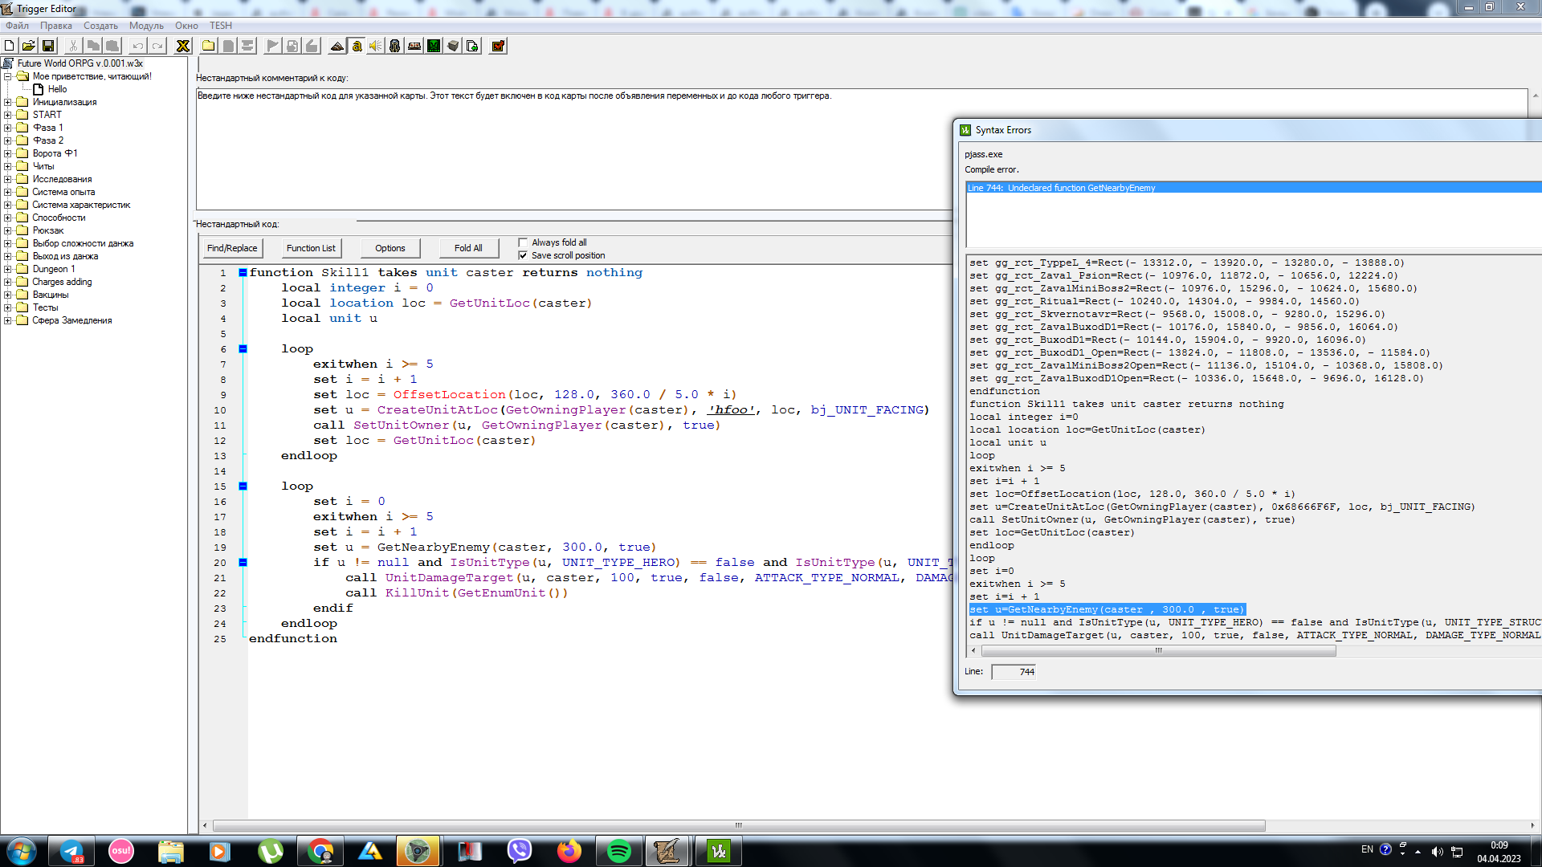Expand the START category in tree
Viewport: 1542px width, 867px height.
(8, 115)
